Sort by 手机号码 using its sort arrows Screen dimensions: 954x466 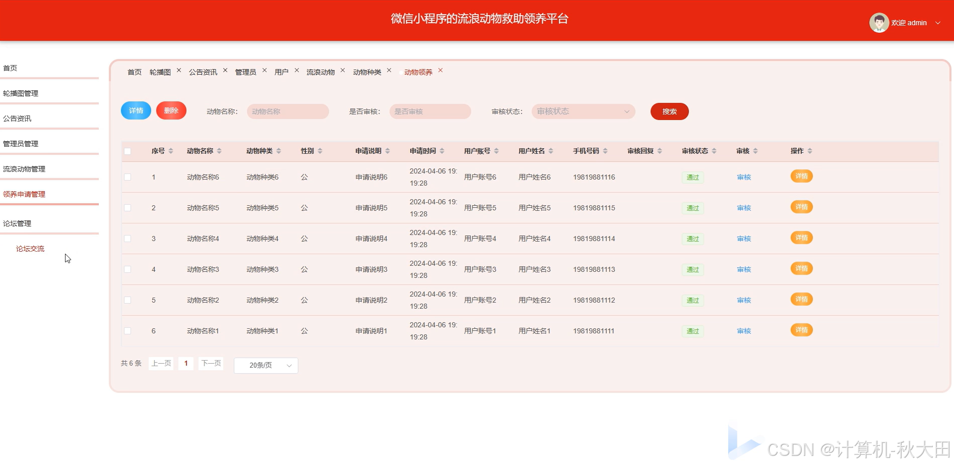pos(605,150)
